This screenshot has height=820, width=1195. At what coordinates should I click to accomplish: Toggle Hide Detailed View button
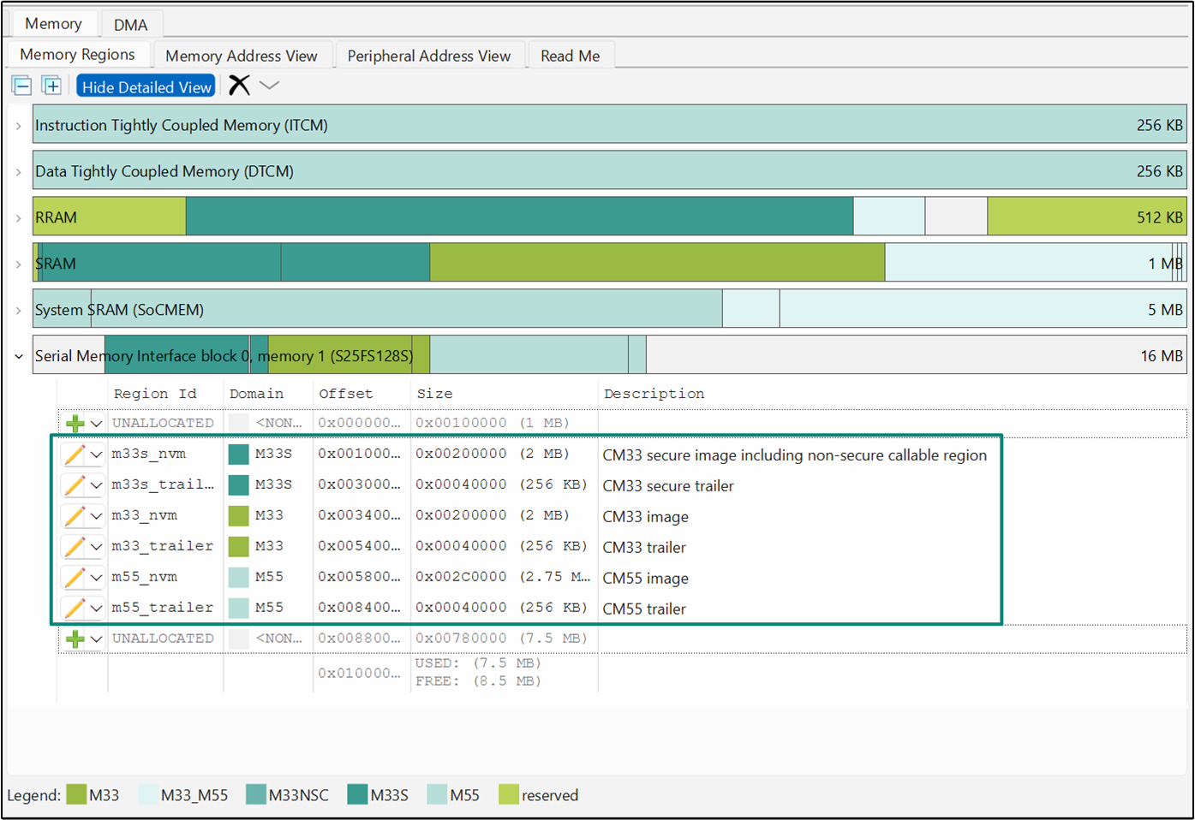(x=146, y=86)
